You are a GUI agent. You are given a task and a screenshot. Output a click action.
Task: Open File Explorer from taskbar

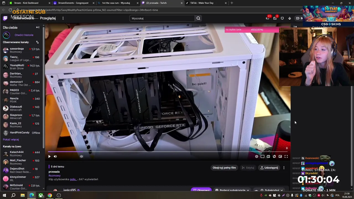point(23,195)
